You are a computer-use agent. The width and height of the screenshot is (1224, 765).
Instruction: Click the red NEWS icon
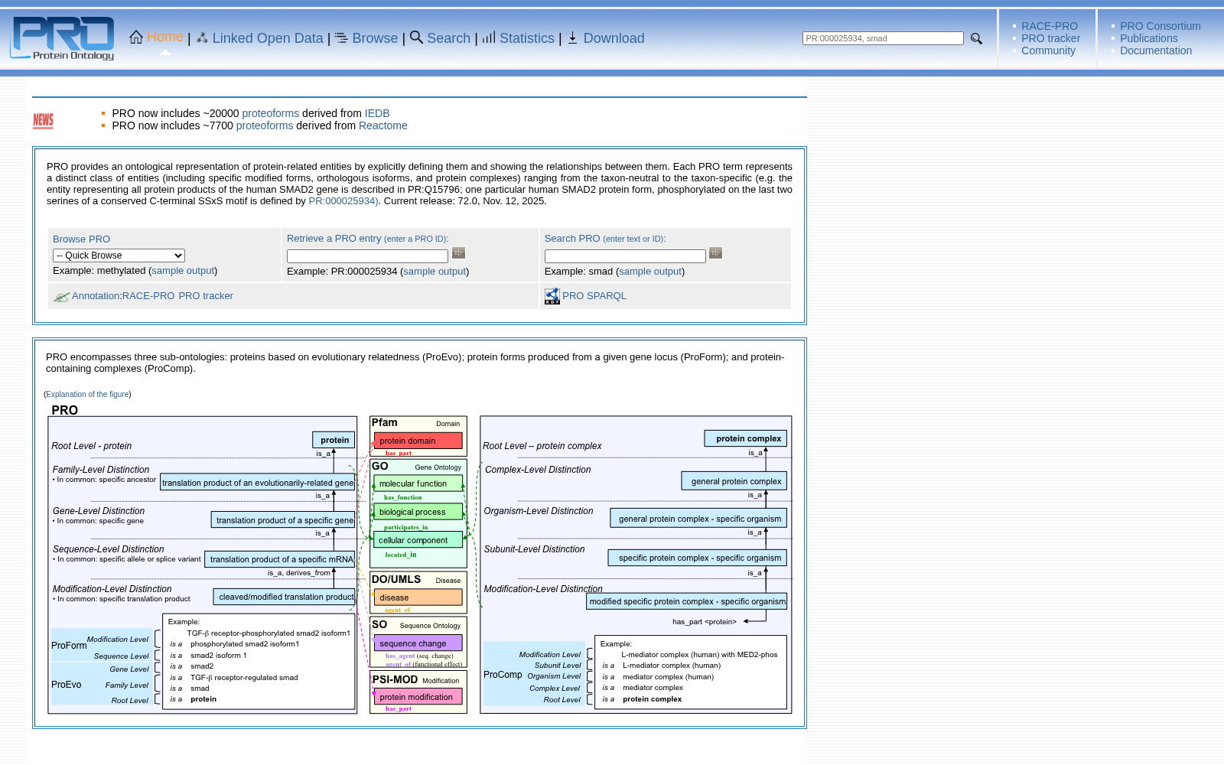(x=44, y=121)
